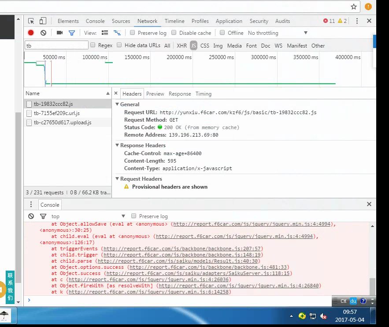Click the umbrella taskbar application icon
Screen dimensions: 389x327
tap(4, 316)
